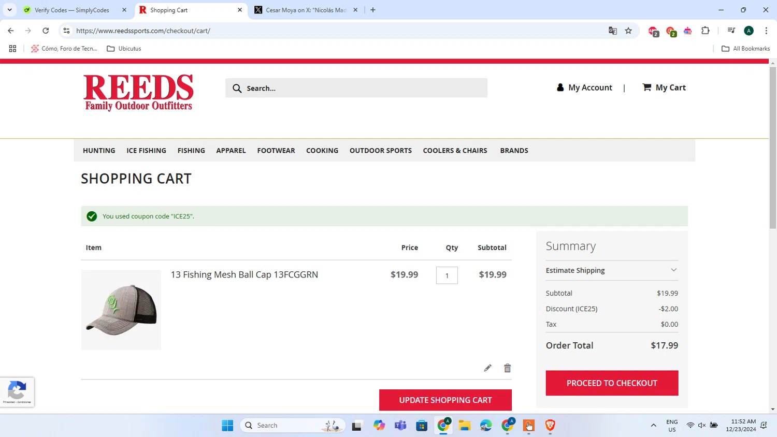Open the FISHING menu
The image size is (777, 437).
pos(191,151)
